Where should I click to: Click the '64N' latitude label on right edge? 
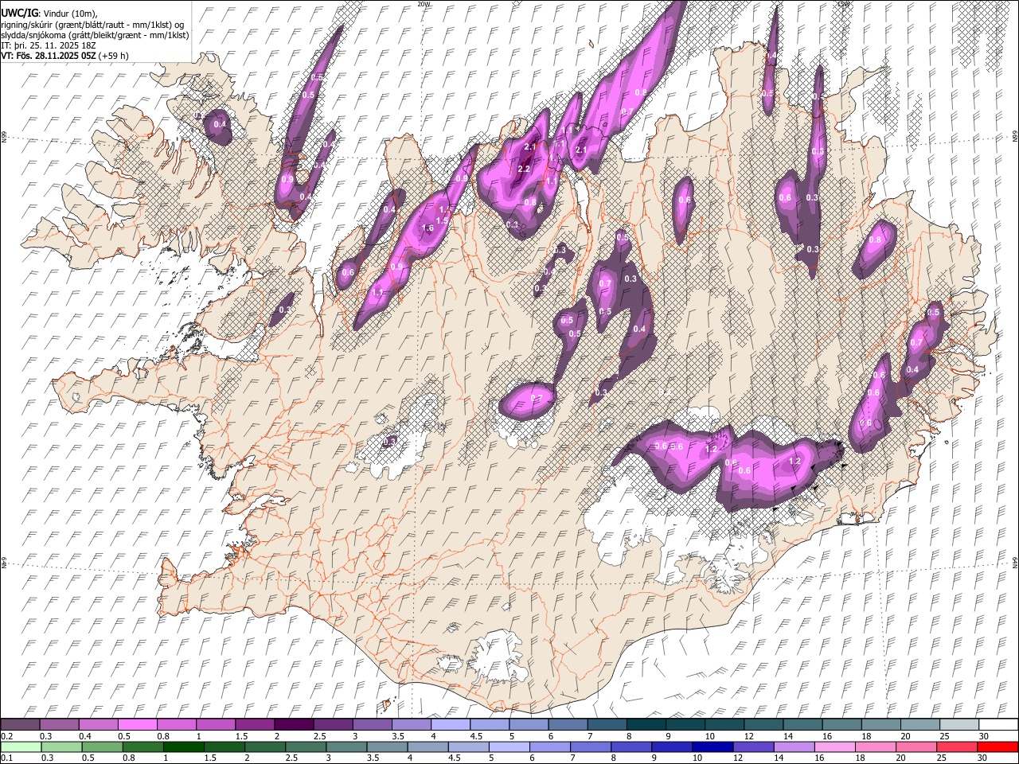click(x=1015, y=562)
